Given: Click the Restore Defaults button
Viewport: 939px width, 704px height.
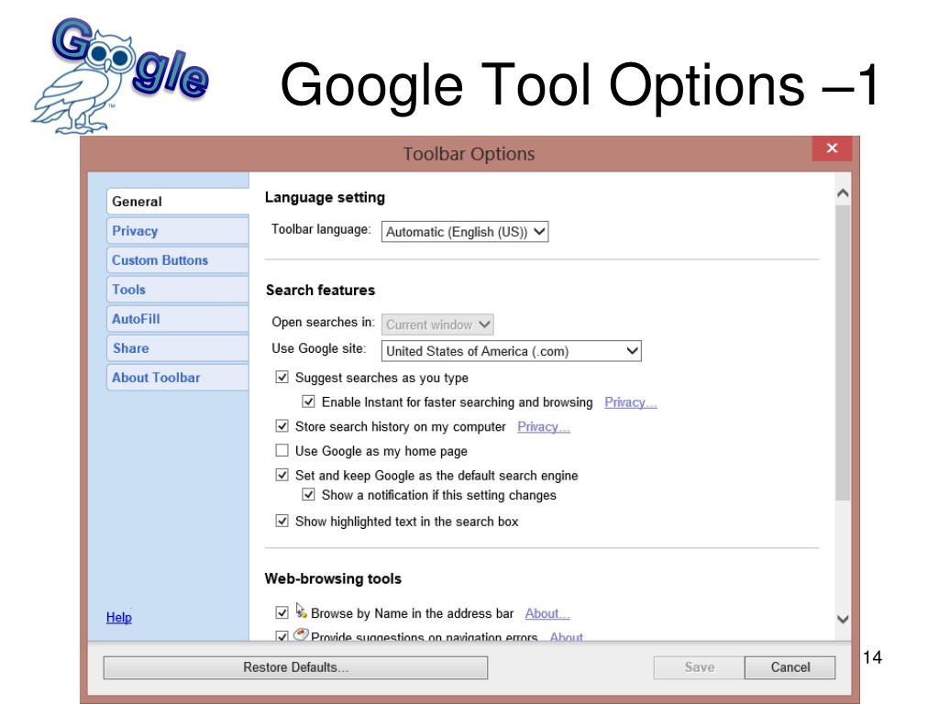Looking at the screenshot, I should click(296, 667).
